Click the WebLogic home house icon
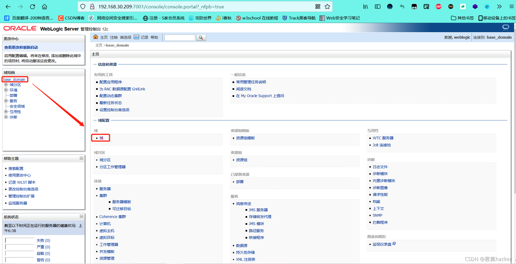This screenshot has width=516, height=264. tap(96, 37)
